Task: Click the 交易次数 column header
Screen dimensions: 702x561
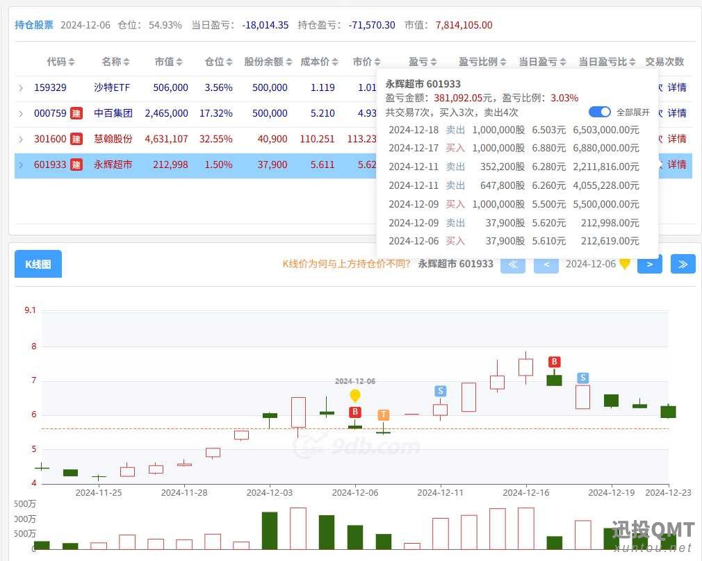Action: tap(665, 62)
